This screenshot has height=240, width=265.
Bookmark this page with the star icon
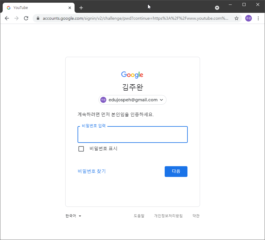coord(237,18)
